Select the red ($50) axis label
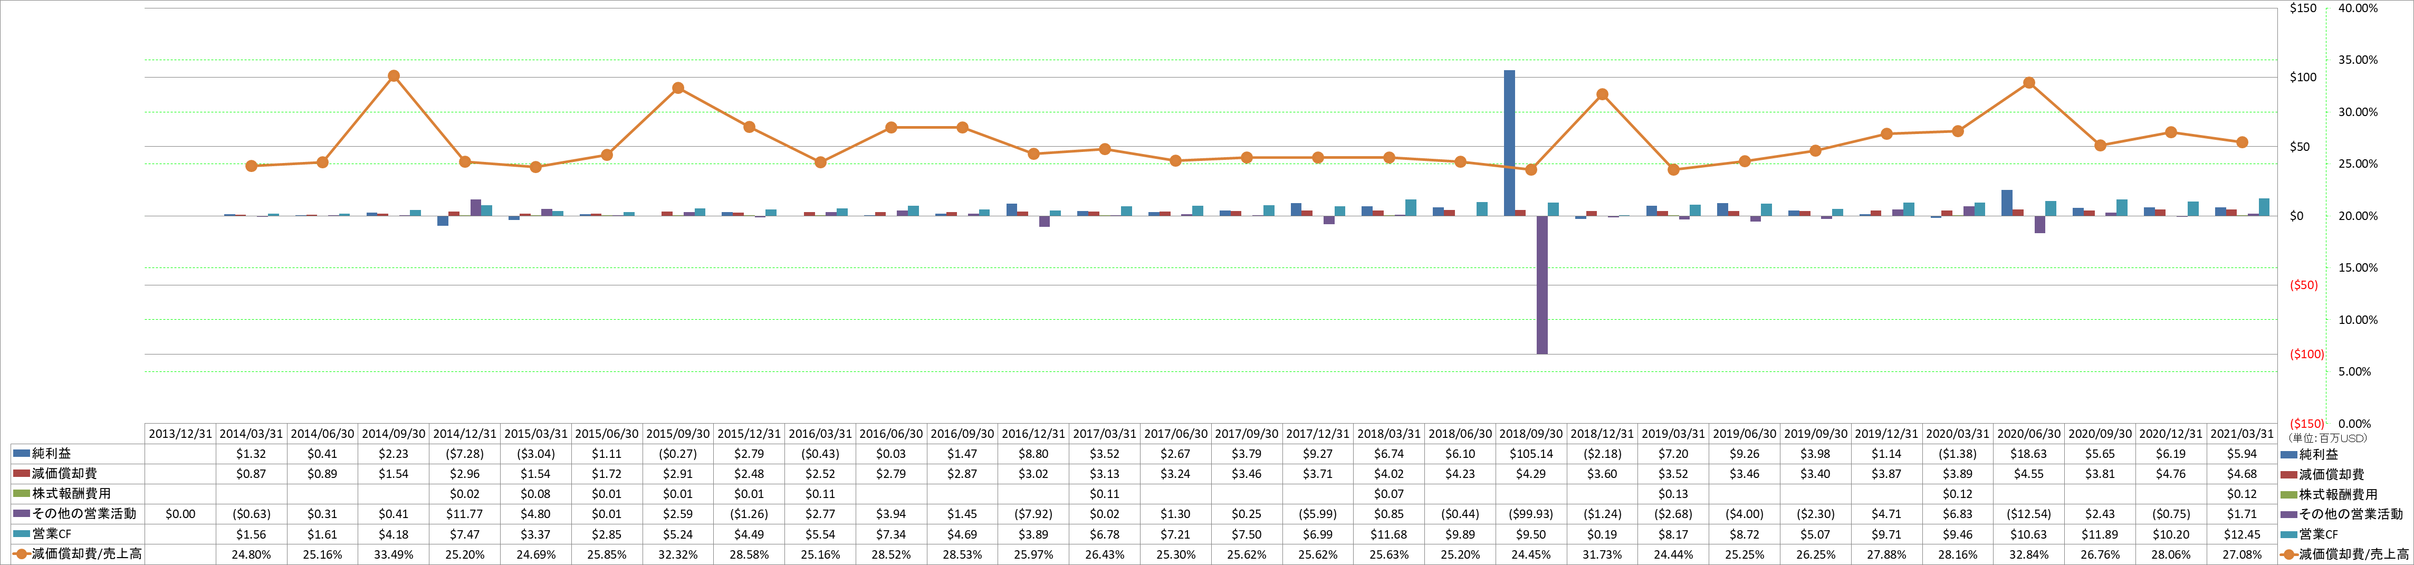2414x565 pixels. pos(2303,285)
